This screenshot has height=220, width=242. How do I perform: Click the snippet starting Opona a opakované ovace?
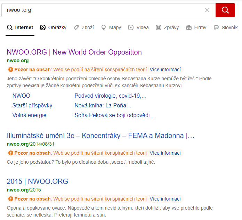[x=110, y=211]
